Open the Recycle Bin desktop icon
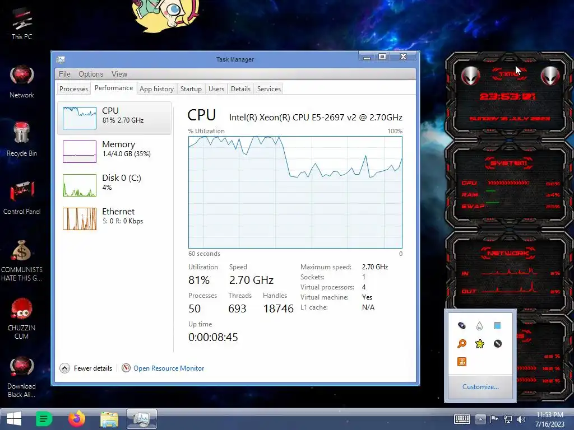Screen dimensions: 574x430 tap(22, 140)
